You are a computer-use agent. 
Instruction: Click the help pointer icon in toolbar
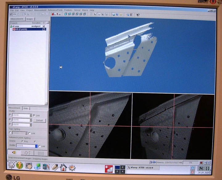[138, 15]
